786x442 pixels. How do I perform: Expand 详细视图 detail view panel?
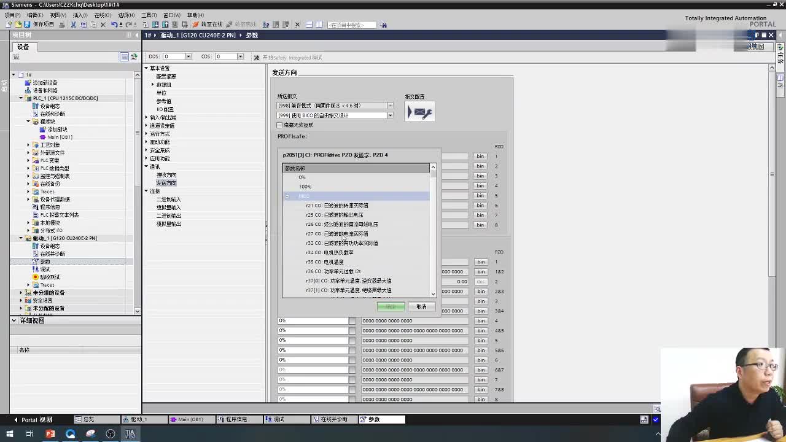(14, 320)
